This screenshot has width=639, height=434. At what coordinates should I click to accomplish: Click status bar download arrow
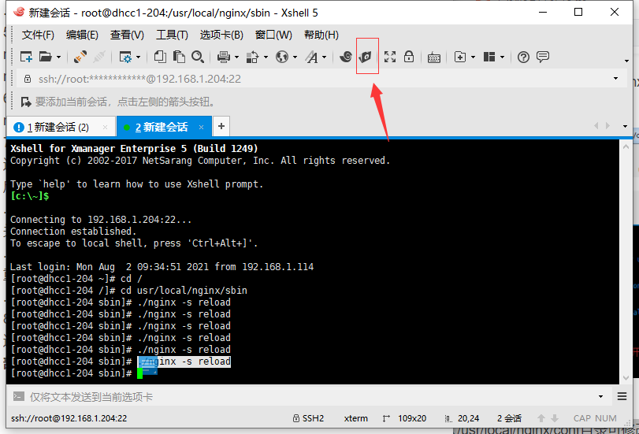tap(555, 418)
